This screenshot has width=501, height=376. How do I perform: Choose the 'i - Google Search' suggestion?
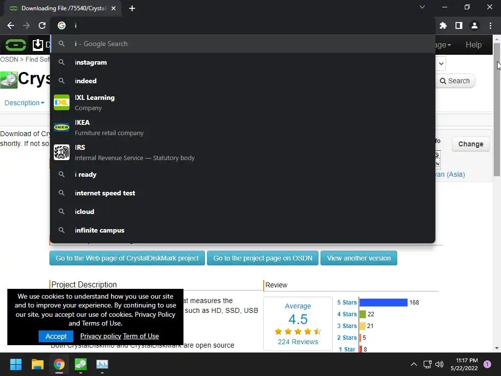pos(243,44)
